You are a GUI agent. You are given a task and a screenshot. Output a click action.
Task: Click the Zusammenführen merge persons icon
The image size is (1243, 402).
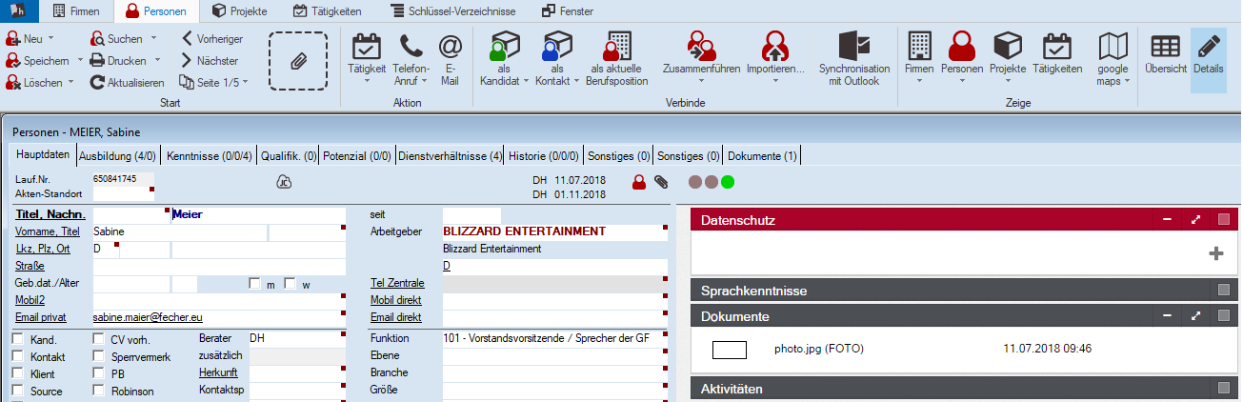[701, 44]
